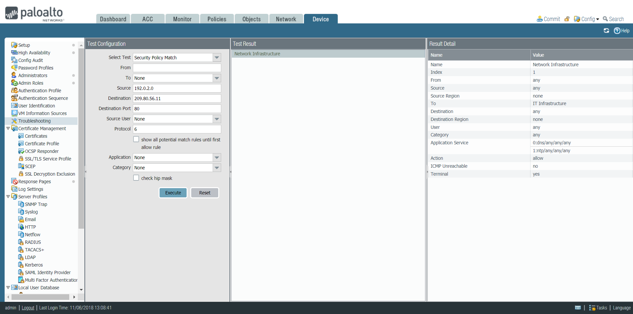Screen dimensions: 633x314
Task: Click the Response Pages icon
Action: tap(14, 182)
